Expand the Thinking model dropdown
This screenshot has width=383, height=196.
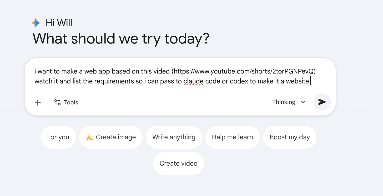coord(289,102)
